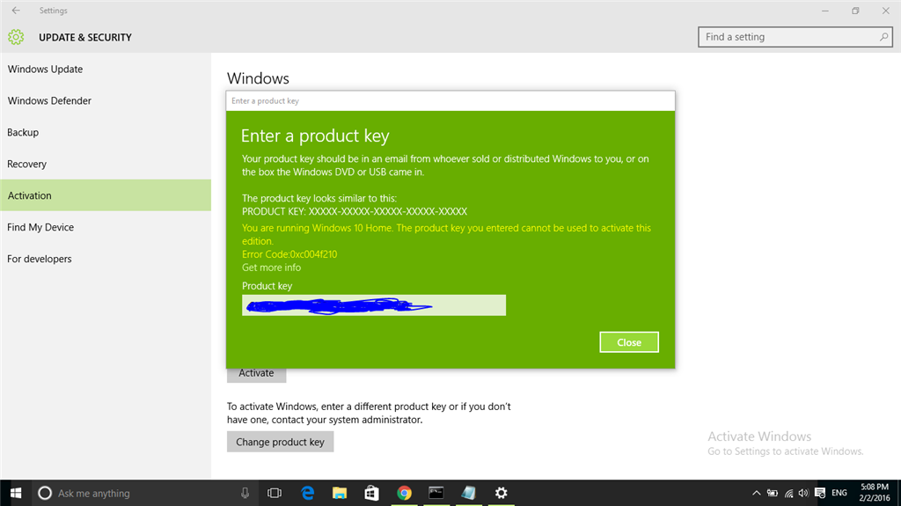Close the Enter a product key dialog

coord(628,342)
